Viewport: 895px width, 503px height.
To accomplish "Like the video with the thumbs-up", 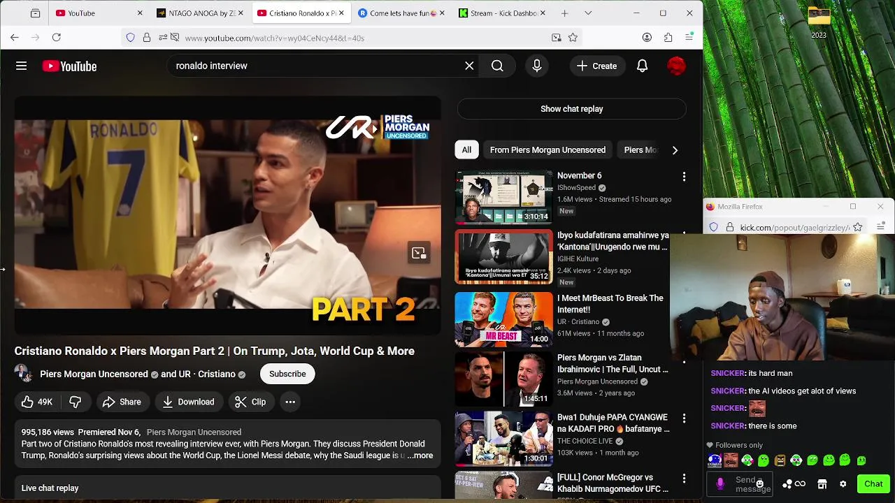I will [36, 402].
